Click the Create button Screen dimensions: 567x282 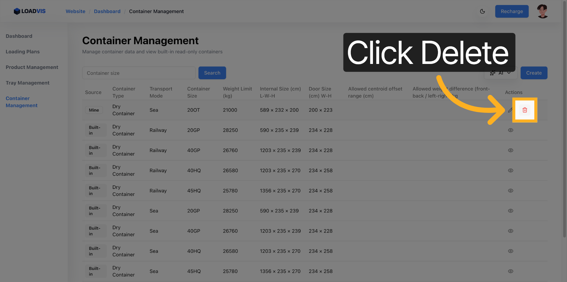point(534,73)
